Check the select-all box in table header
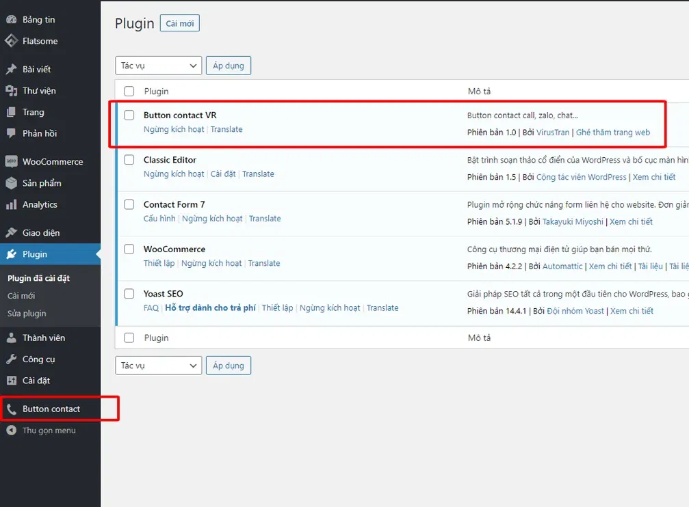 (129, 92)
